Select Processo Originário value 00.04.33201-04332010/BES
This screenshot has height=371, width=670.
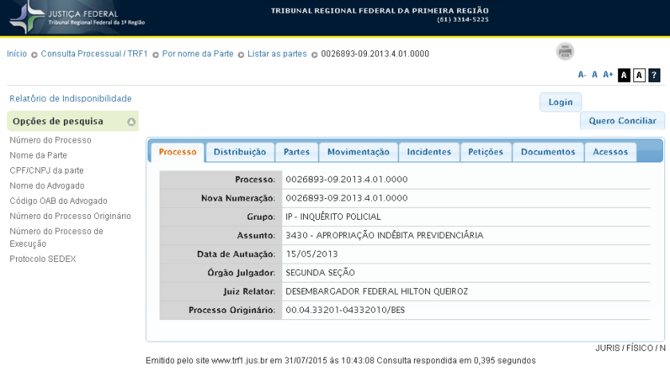pyautogui.click(x=345, y=310)
